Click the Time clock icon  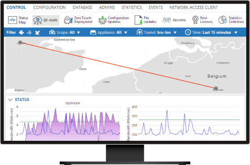click(x=188, y=32)
